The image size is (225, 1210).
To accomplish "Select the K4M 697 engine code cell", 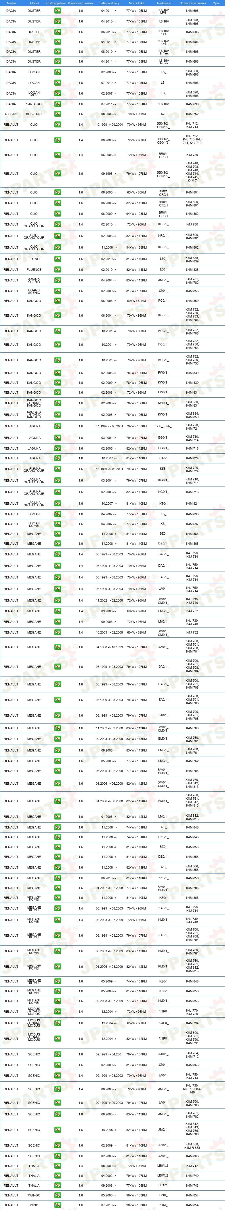I will point(192,524).
